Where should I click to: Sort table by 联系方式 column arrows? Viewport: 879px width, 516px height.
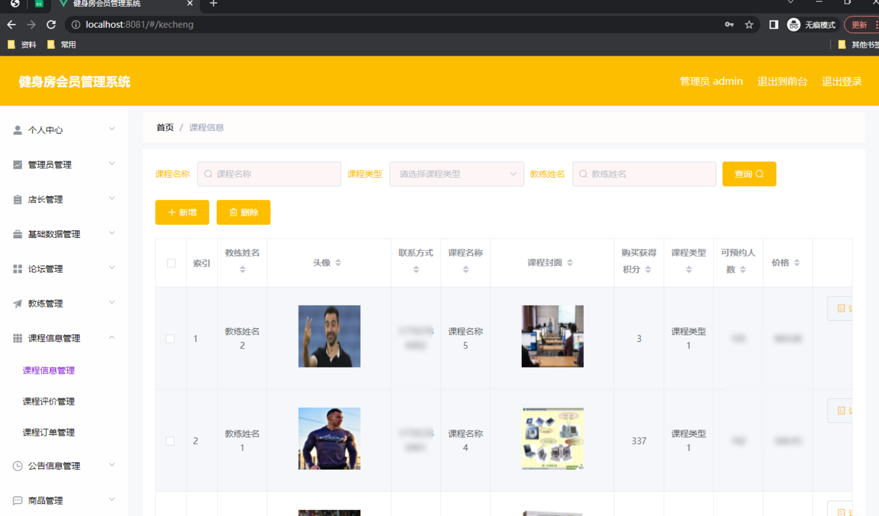[x=416, y=270]
